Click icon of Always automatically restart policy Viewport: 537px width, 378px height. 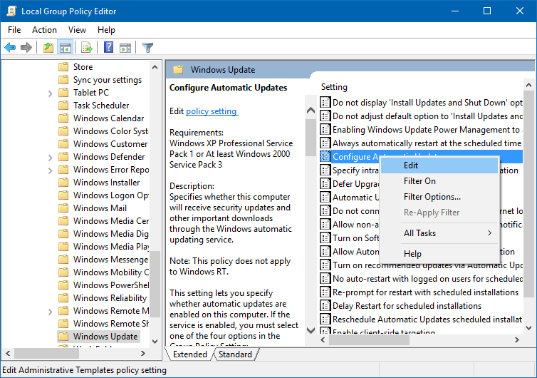pos(325,143)
